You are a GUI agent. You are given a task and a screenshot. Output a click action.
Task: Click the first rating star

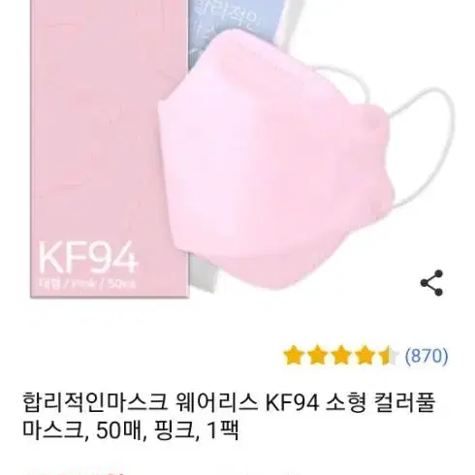294,356
